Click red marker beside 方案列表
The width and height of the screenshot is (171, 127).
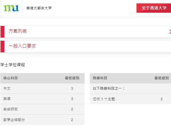pos(2,32)
